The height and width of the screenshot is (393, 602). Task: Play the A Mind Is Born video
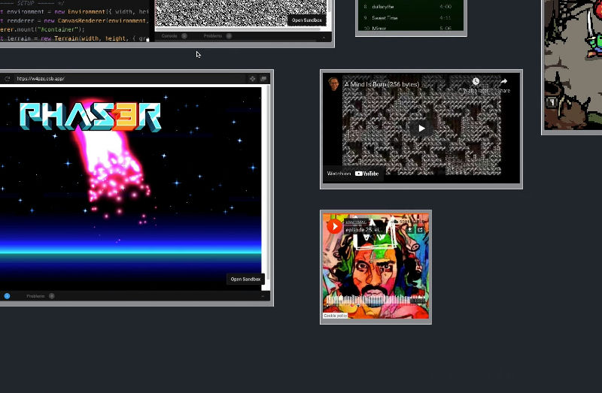(x=421, y=128)
